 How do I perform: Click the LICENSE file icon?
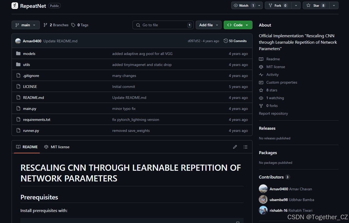click(x=18, y=87)
